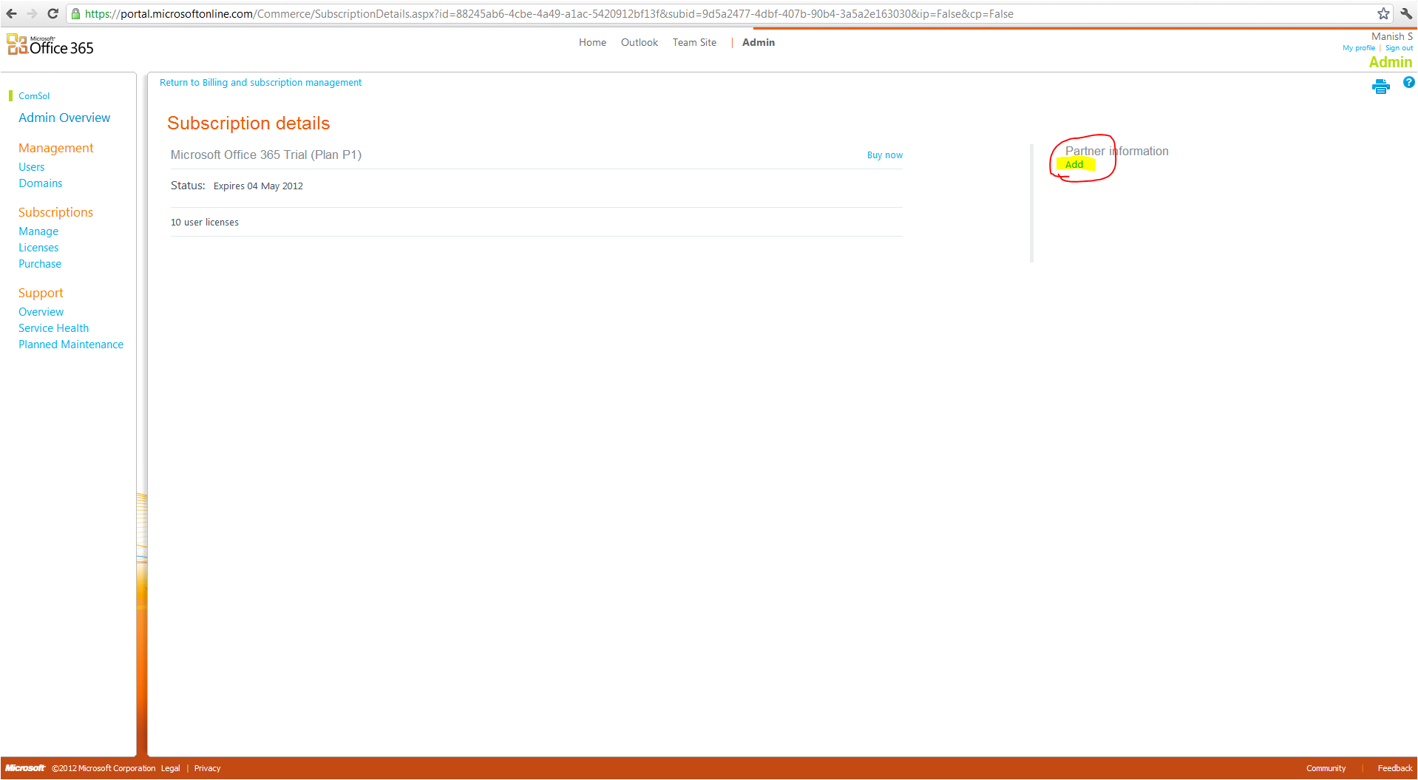This screenshot has height=780, width=1418.
Task: Add partner information
Action: pos(1073,165)
